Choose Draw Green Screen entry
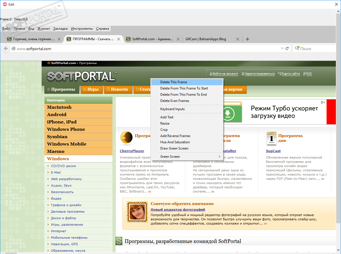 (x=187, y=148)
